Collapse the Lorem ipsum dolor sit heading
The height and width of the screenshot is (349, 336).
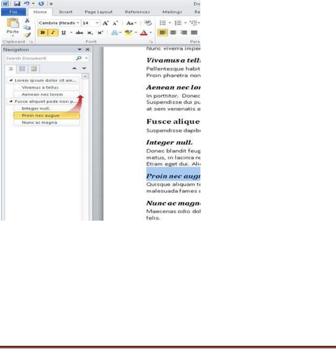11,81
